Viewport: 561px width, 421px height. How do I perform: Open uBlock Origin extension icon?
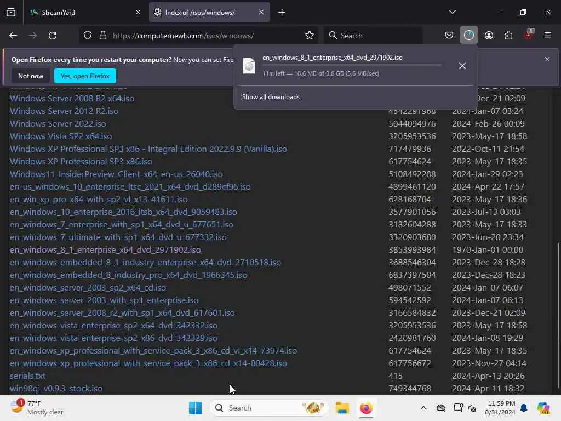[529, 35]
